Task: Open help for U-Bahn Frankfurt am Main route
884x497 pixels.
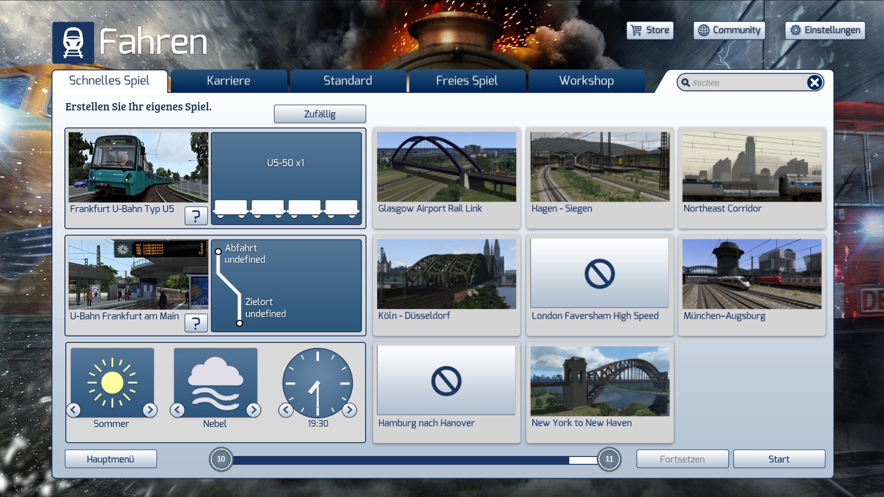Action: click(196, 323)
